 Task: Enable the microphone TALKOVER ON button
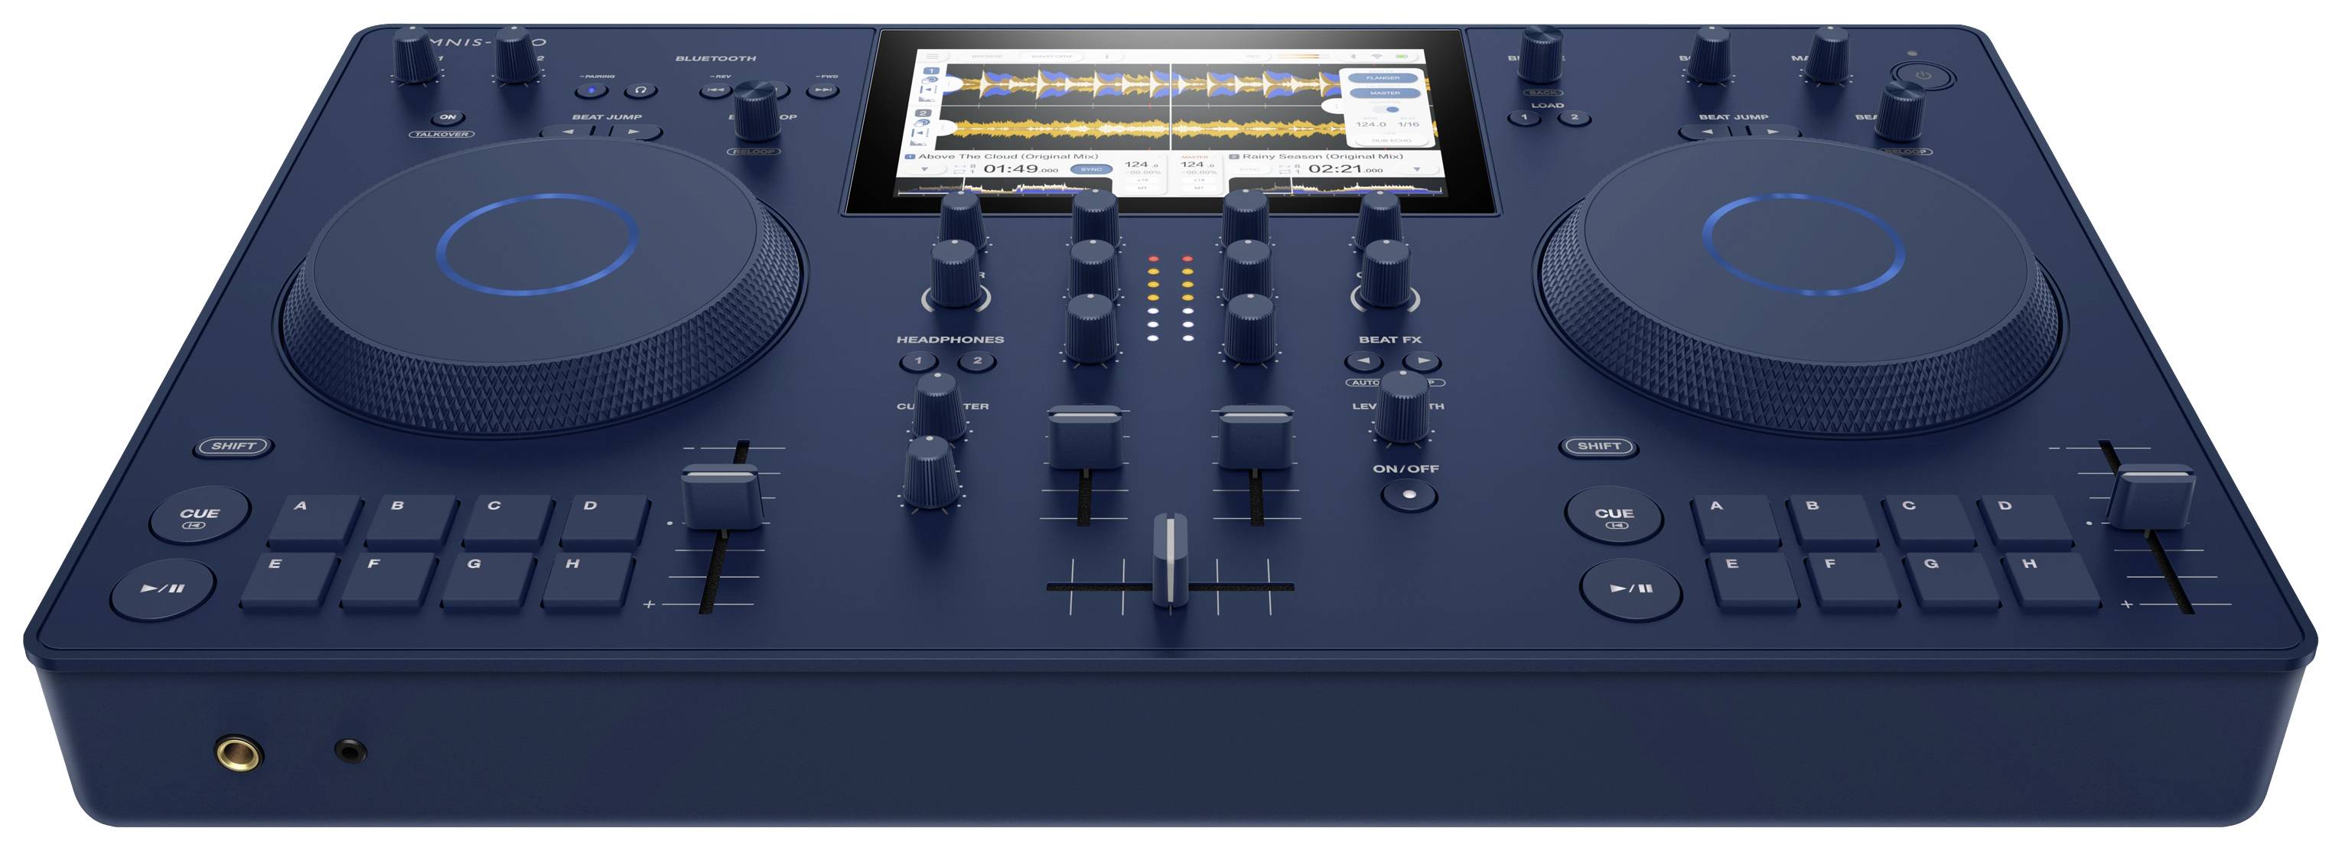[x=448, y=117]
